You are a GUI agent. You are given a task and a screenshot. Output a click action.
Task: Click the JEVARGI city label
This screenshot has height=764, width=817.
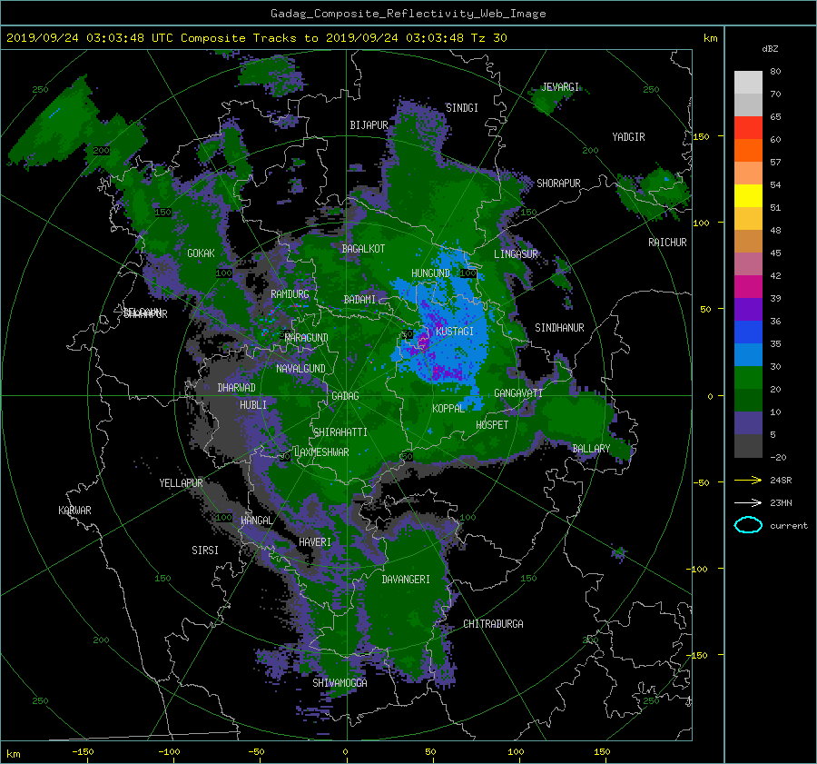click(x=560, y=87)
